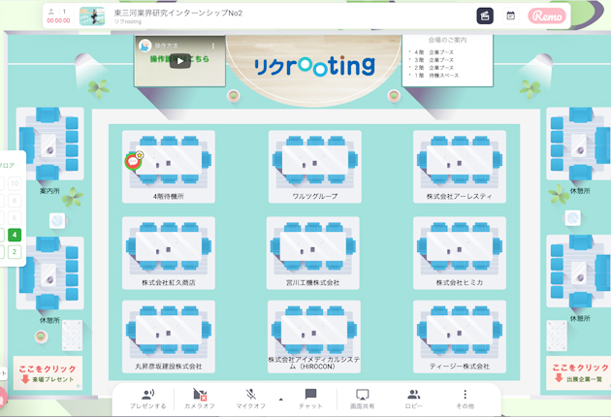Join the ティージー株式会社 table
The height and width of the screenshot is (417, 611).
[x=460, y=337]
